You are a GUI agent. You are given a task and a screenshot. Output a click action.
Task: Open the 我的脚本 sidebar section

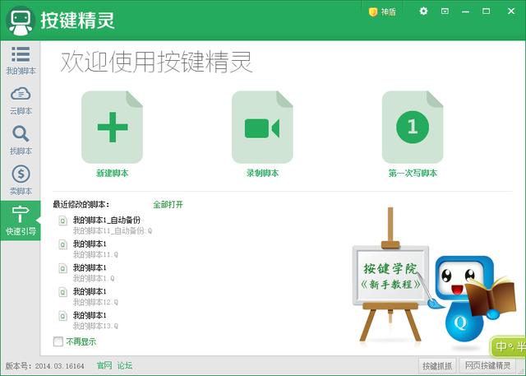coord(21,61)
